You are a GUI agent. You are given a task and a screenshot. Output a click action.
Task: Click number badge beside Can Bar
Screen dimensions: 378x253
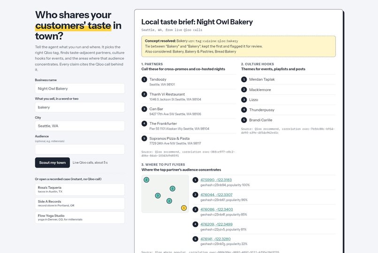(x=144, y=109)
